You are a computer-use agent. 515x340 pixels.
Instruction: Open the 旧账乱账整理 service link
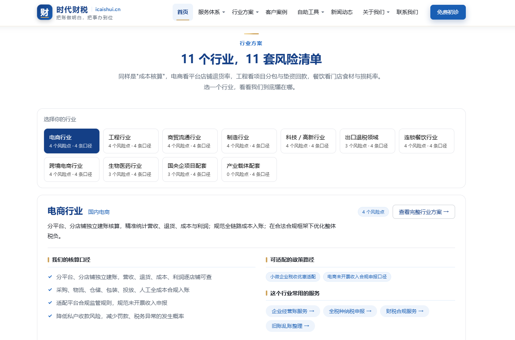[290, 326]
